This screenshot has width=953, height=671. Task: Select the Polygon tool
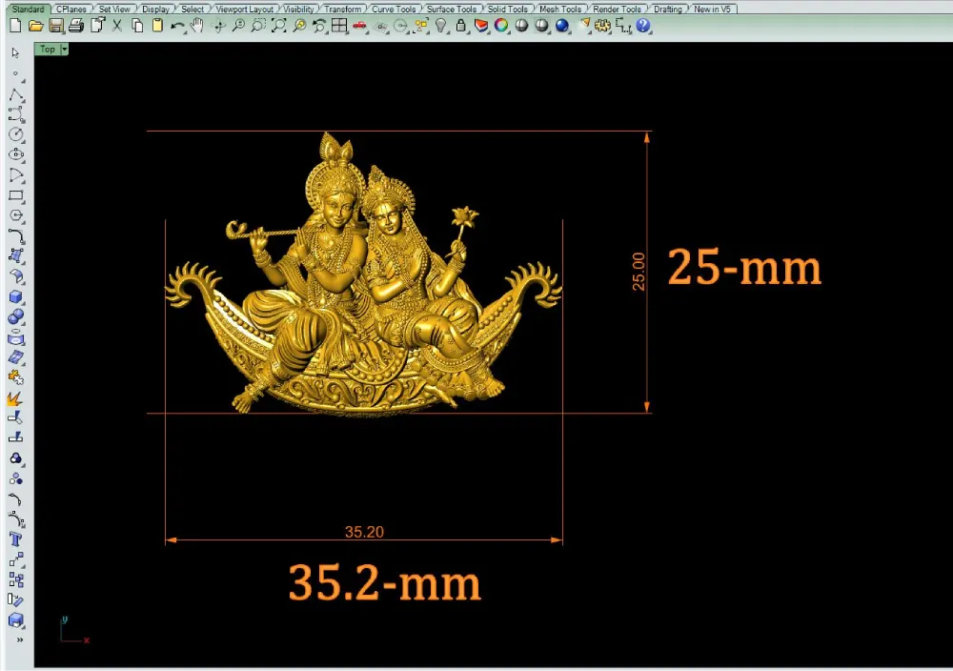point(16,215)
